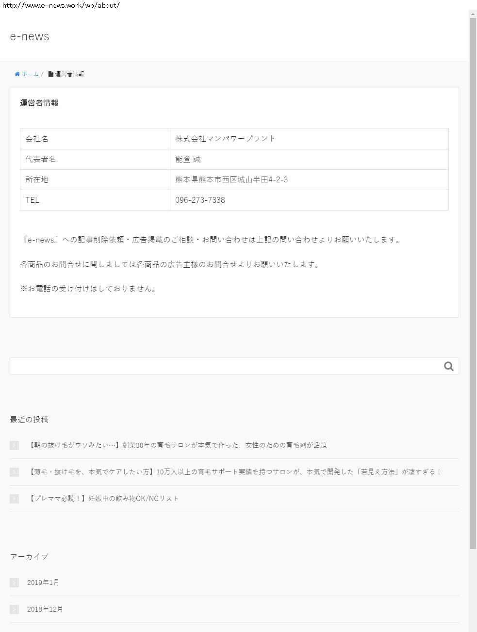
Task: Click the 株式会社マンパワープラント cell
Action: coord(309,139)
